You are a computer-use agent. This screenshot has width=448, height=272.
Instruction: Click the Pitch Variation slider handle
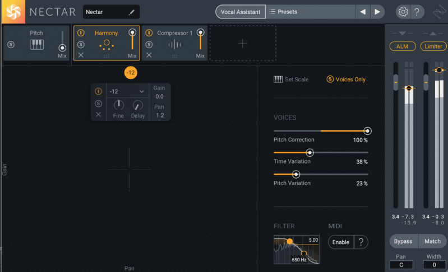pyautogui.click(x=296, y=174)
